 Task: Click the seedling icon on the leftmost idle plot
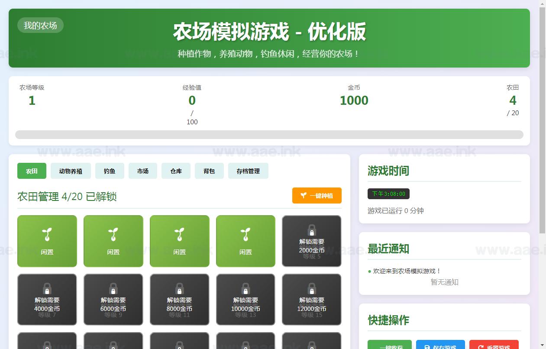[x=47, y=234]
